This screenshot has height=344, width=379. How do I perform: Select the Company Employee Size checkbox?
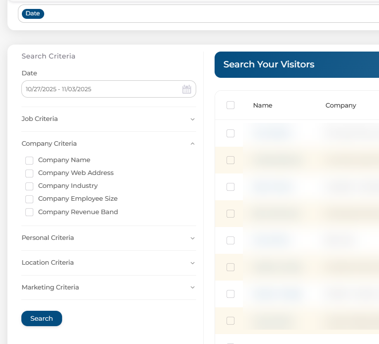coord(29,199)
